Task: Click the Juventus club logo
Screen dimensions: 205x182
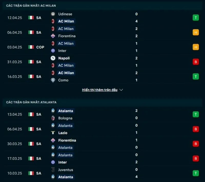Action: (x=53, y=170)
